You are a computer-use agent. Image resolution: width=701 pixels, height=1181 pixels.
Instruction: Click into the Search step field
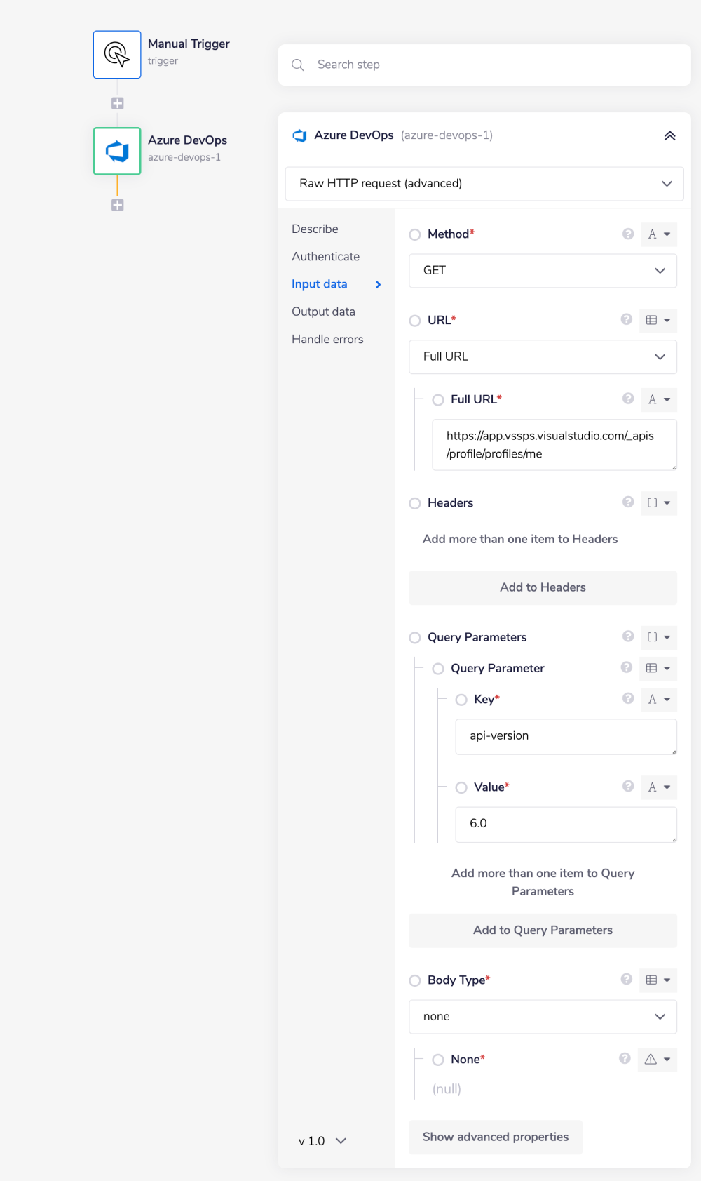tap(484, 65)
